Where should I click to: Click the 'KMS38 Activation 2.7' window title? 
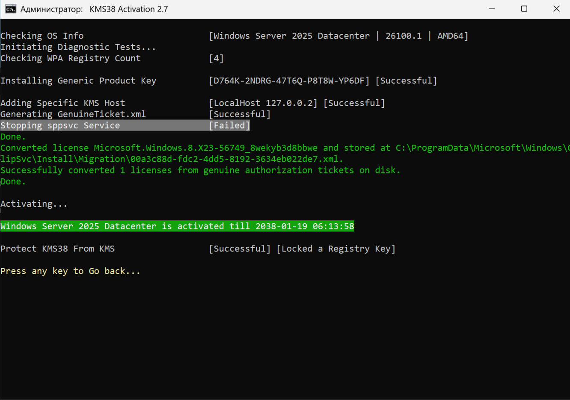[128, 9]
